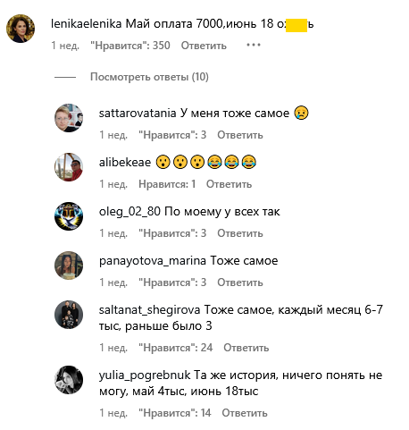Viewport: 409px width, 430px height.
Task: Open the panayotova_marina username link
Action: coord(153,261)
